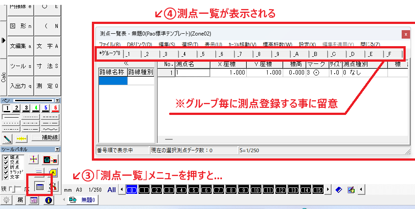
Task: Click the blue eraser icon beside layer bar
Action: click(x=339, y=189)
